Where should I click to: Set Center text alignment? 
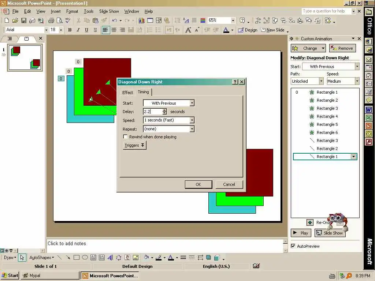click(114, 30)
